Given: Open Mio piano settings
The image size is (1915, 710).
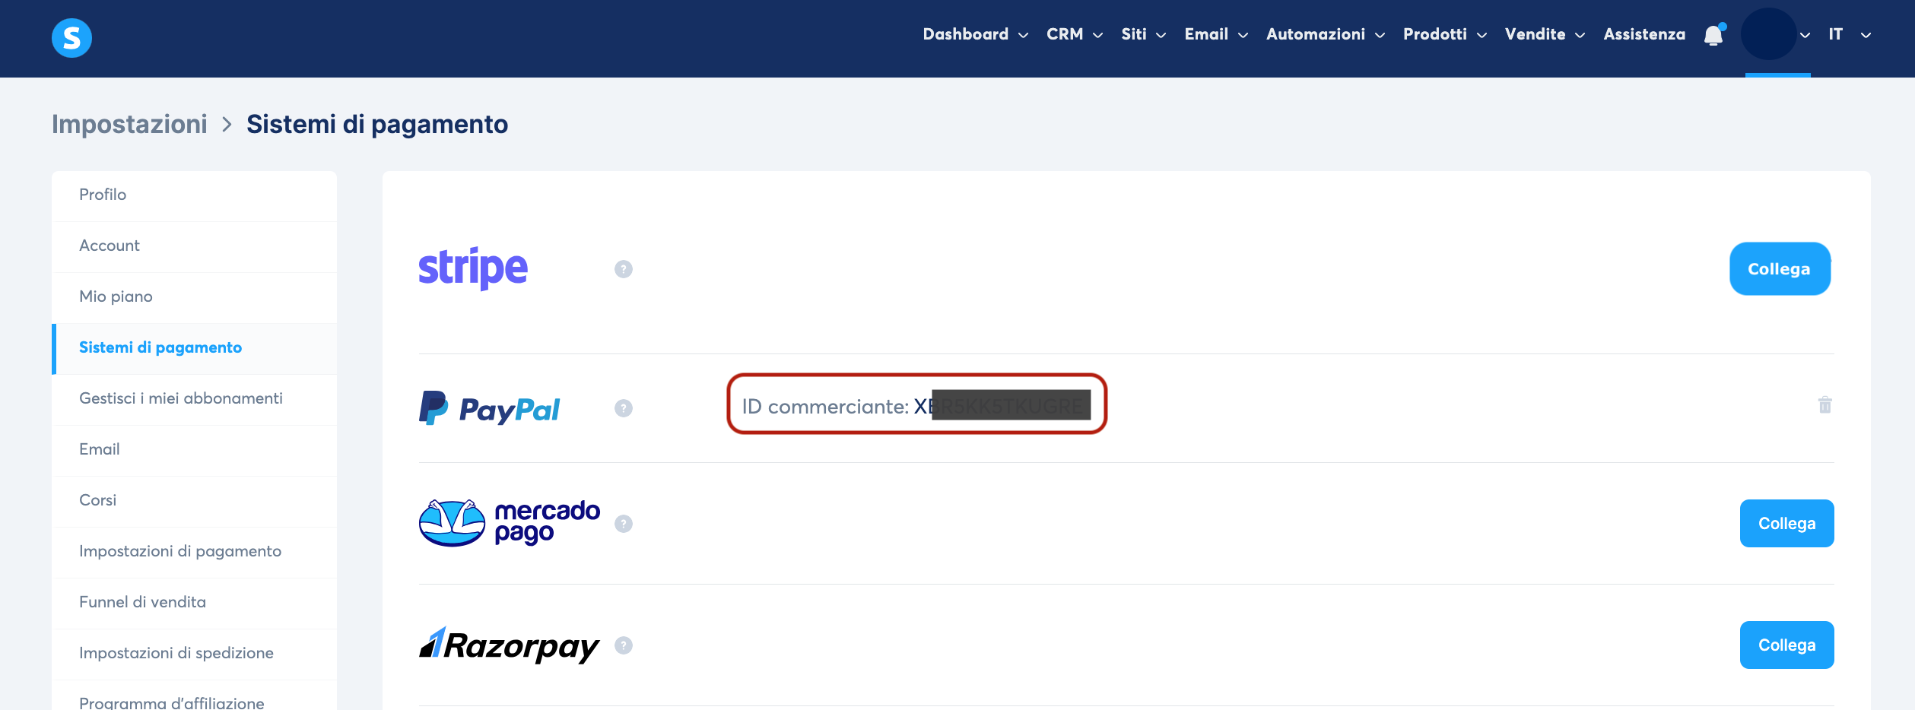Looking at the screenshot, I should pyautogui.click(x=195, y=296).
